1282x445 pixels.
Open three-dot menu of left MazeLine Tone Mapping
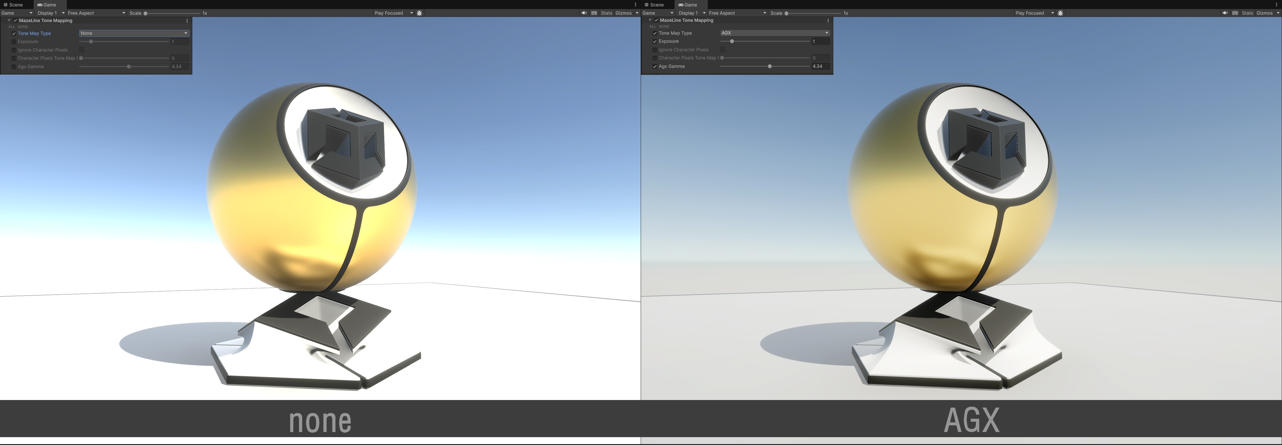tap(187, 21)
